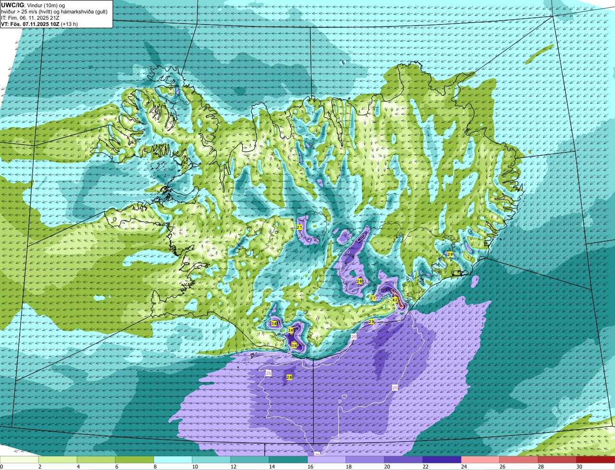
Task: Pick the 12–14 m/s teal legend swatch
Action: tap(250, 460)
